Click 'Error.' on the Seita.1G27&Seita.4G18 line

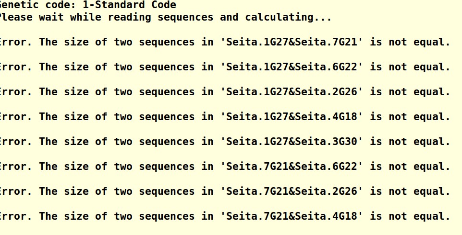16,117
